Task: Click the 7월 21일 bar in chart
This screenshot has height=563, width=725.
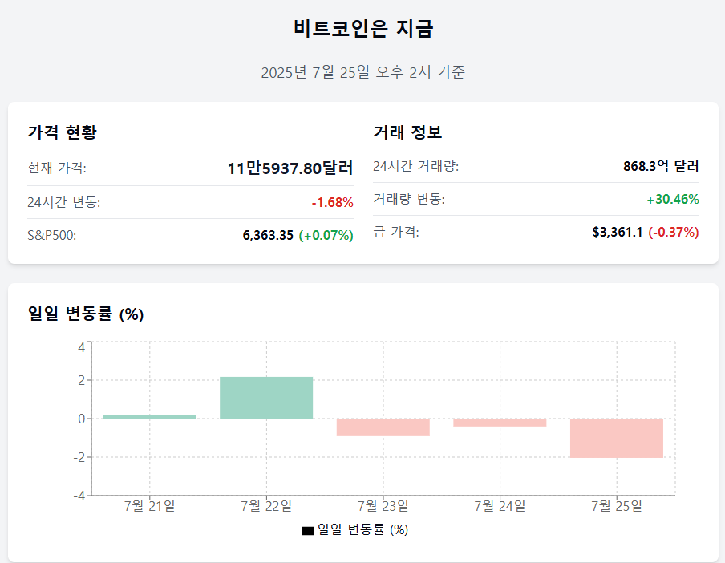Action: (149, 416)
